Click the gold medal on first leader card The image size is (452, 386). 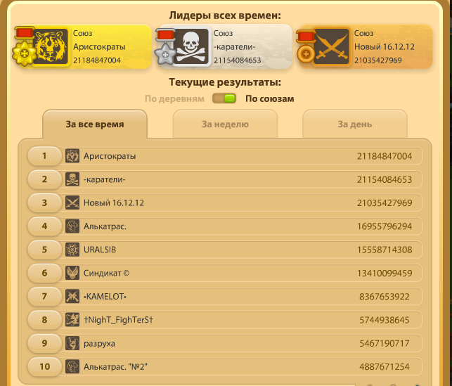click(25, 46)
